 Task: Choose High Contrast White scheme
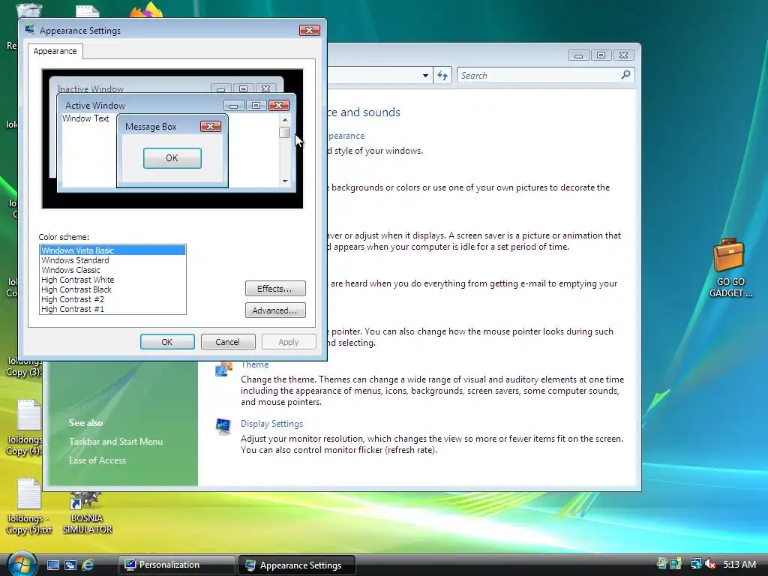tap(112, 280)
